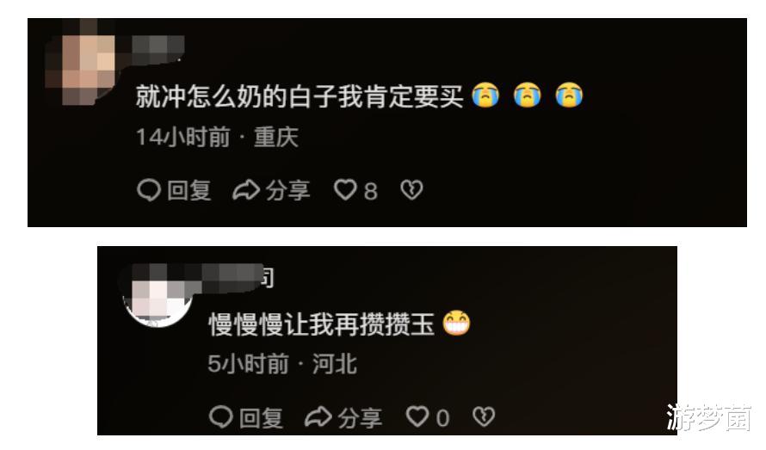Click broken heart icon on Hebei comment
Image resolution: width=766 pixels, height=450 pixels.
coord(484,416)
